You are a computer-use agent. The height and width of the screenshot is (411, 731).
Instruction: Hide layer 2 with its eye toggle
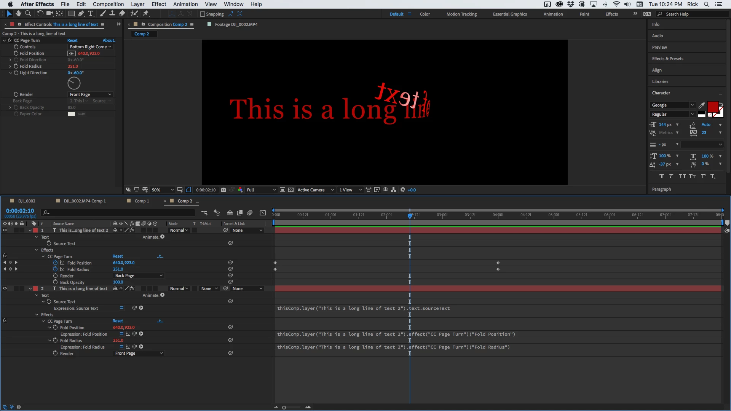click(x=5, y=288)
